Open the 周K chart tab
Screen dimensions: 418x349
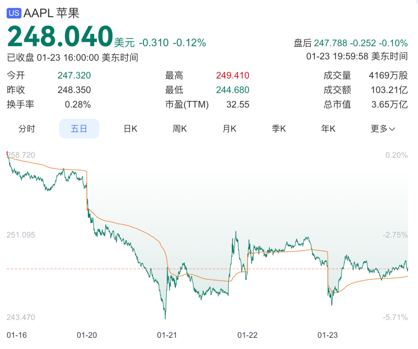point(180,129)
